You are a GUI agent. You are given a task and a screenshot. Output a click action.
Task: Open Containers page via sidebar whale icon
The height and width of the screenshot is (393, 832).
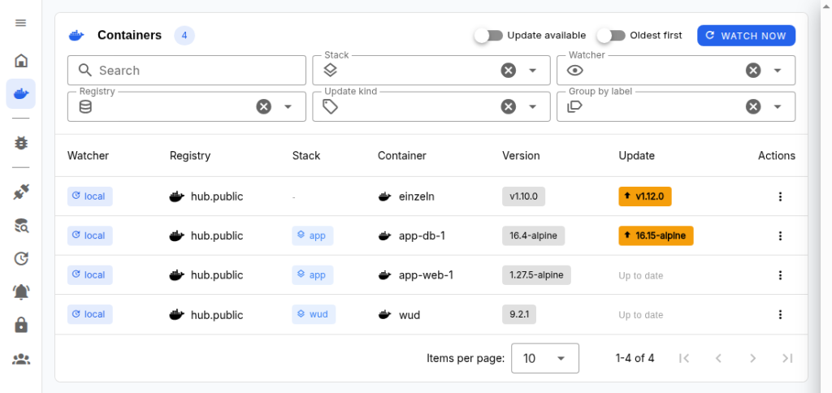[x=20, y=94]
